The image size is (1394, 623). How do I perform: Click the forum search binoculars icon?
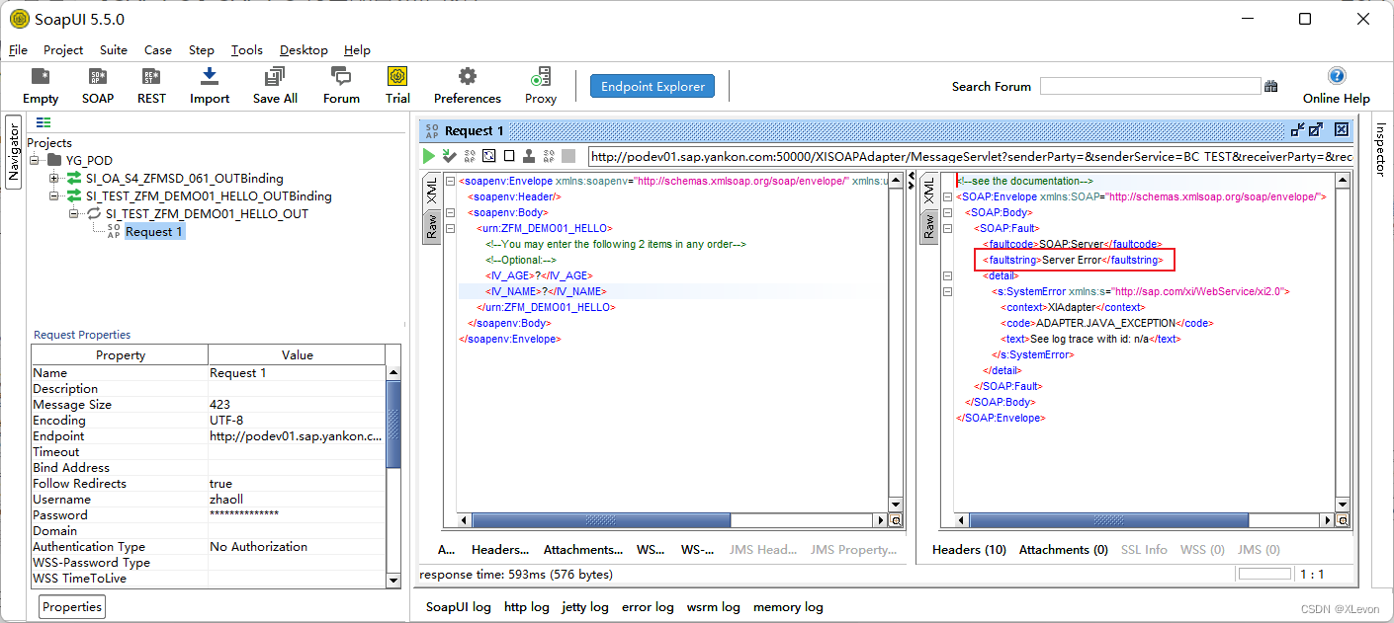click(1270, 87)
